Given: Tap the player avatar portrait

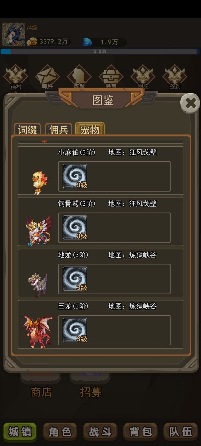Looking at the screenshot, I should point(13,34).
